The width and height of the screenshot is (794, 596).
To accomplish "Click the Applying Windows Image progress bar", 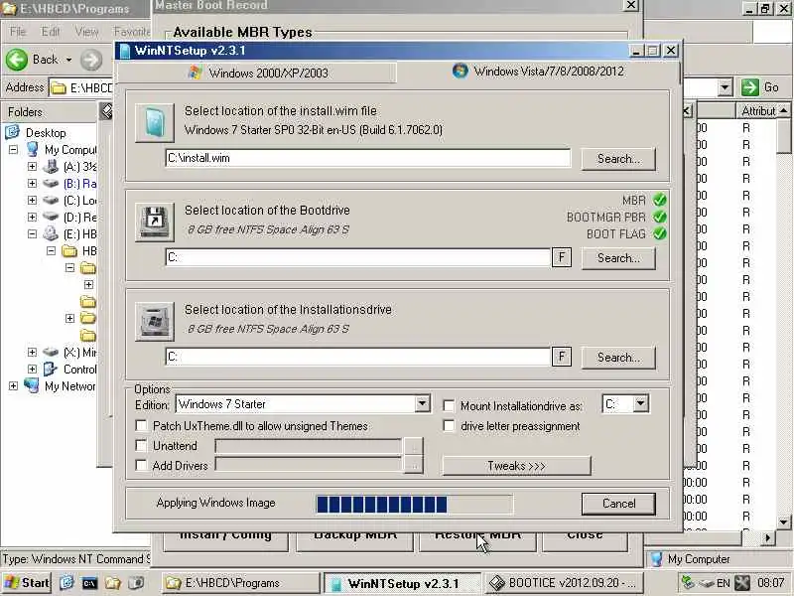I will [x=414, y=505].
